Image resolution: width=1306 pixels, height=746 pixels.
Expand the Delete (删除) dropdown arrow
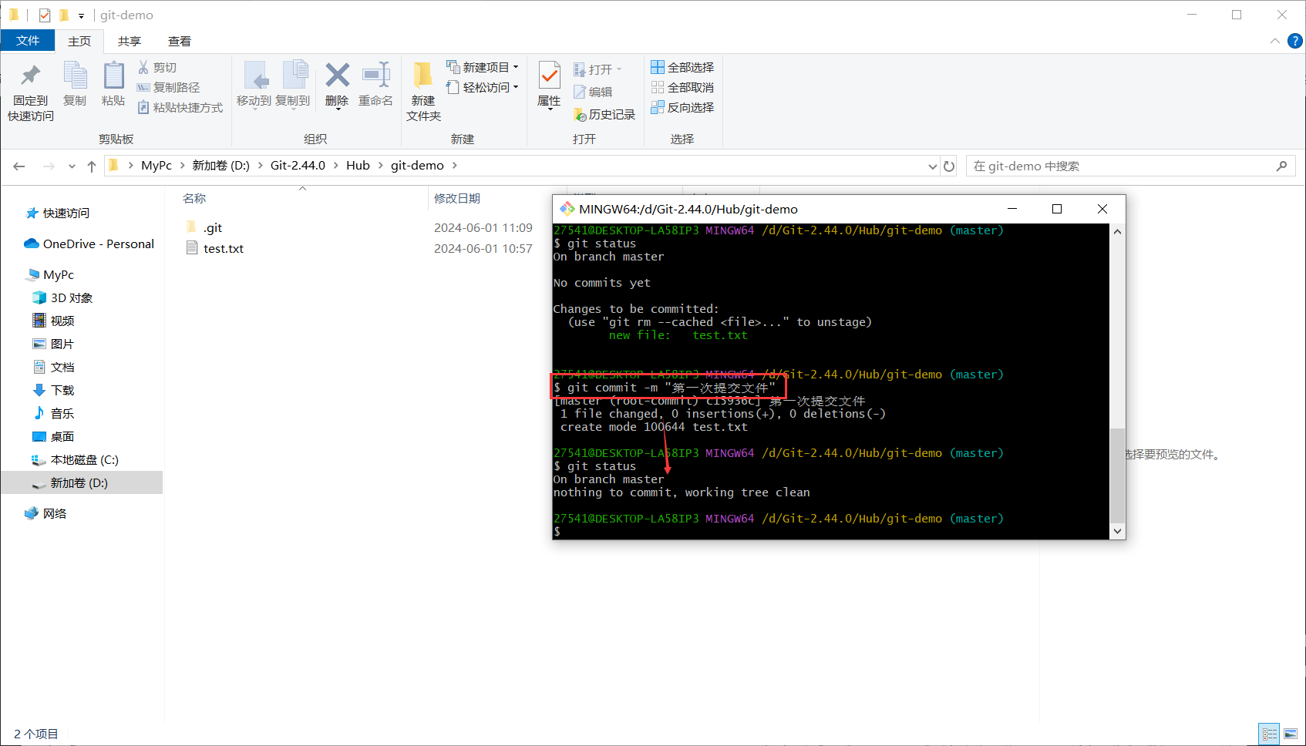(337, 109)
